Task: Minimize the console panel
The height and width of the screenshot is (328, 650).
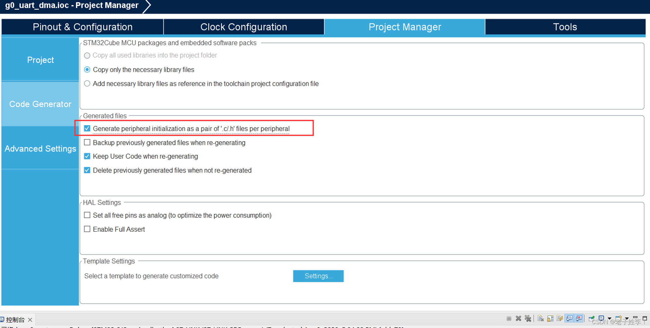Action: 635,318
